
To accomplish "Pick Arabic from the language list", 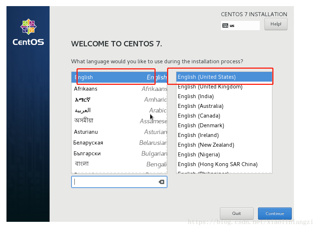I will 119,110.
